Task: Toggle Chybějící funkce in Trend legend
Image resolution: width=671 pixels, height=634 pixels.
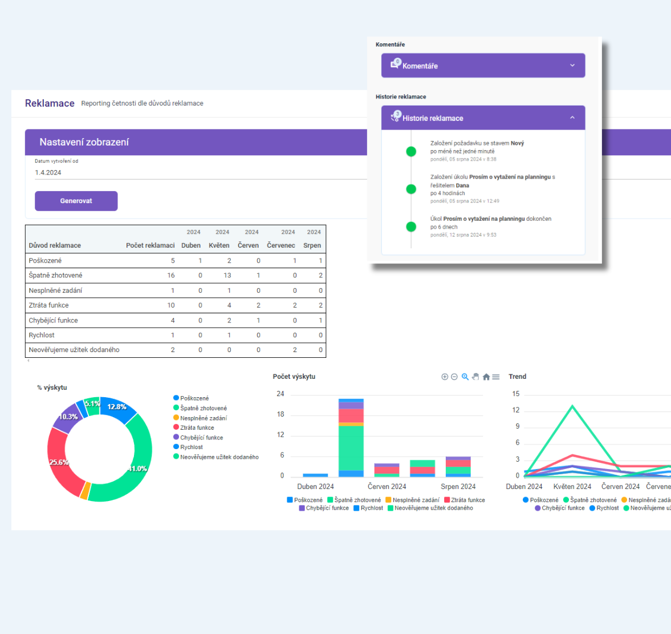Action: pyautogui.click(x=560, y=508)
